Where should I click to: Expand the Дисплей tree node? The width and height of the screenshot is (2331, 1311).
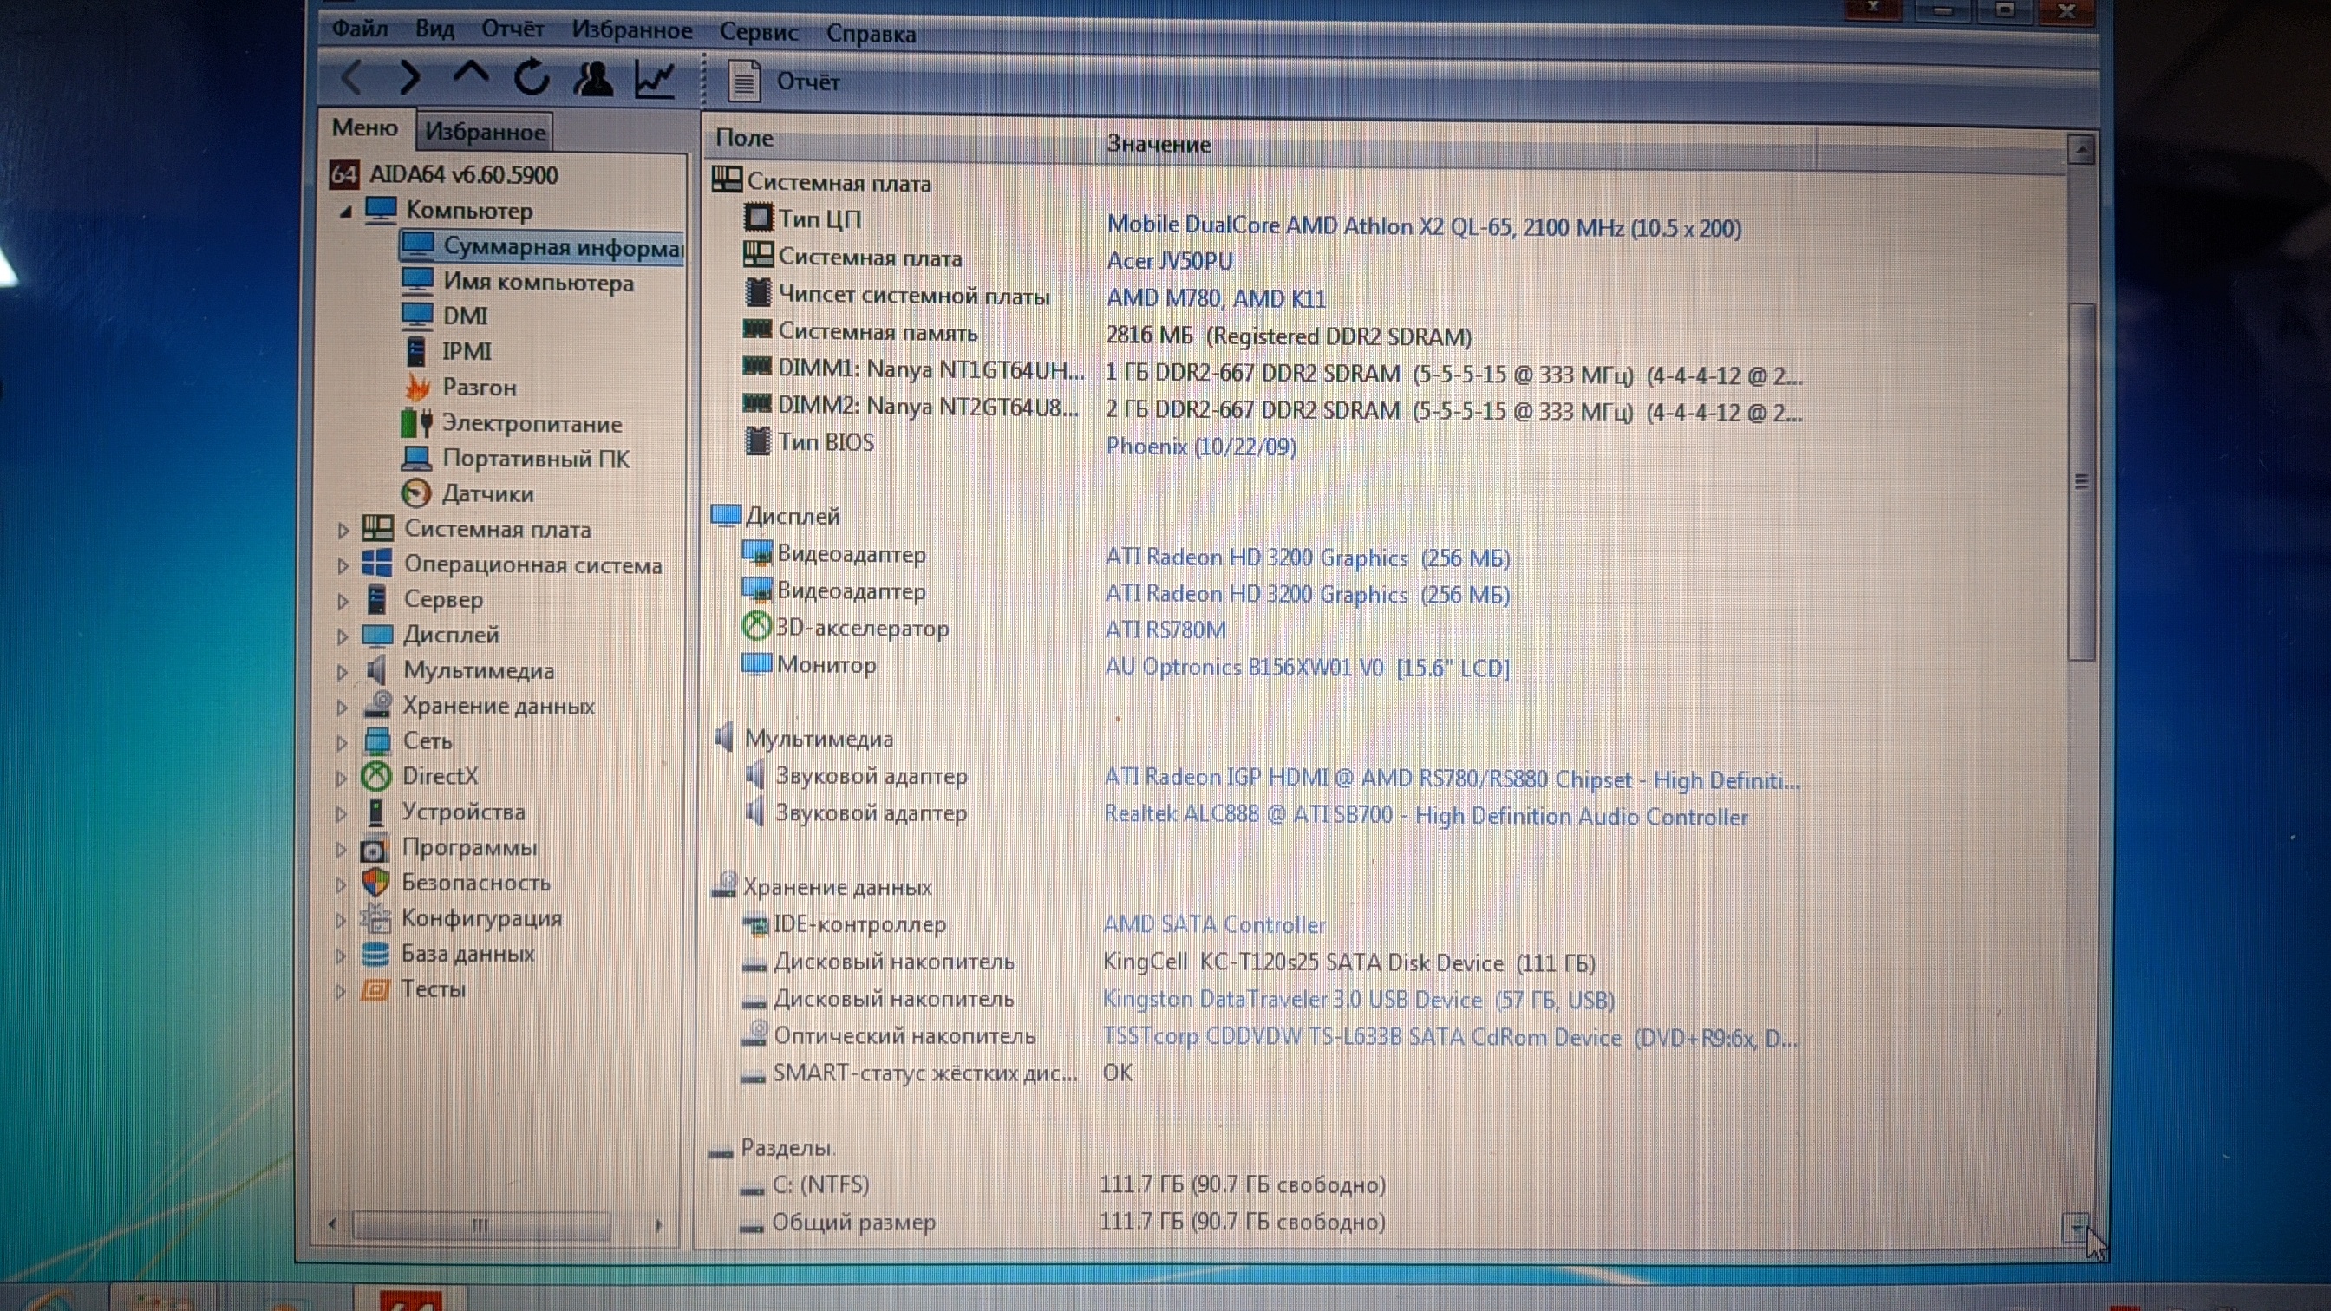(342, 636)
